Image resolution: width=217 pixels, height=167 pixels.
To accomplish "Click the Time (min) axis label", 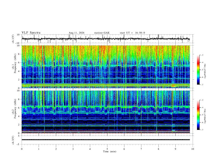I will [110, 151].
